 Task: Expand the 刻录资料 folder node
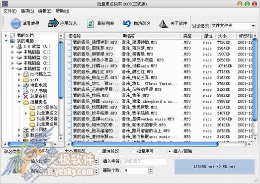pyautogui.click(x=19, y=96)
